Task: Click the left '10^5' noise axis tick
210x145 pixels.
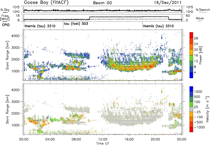Action: [16, 7]
